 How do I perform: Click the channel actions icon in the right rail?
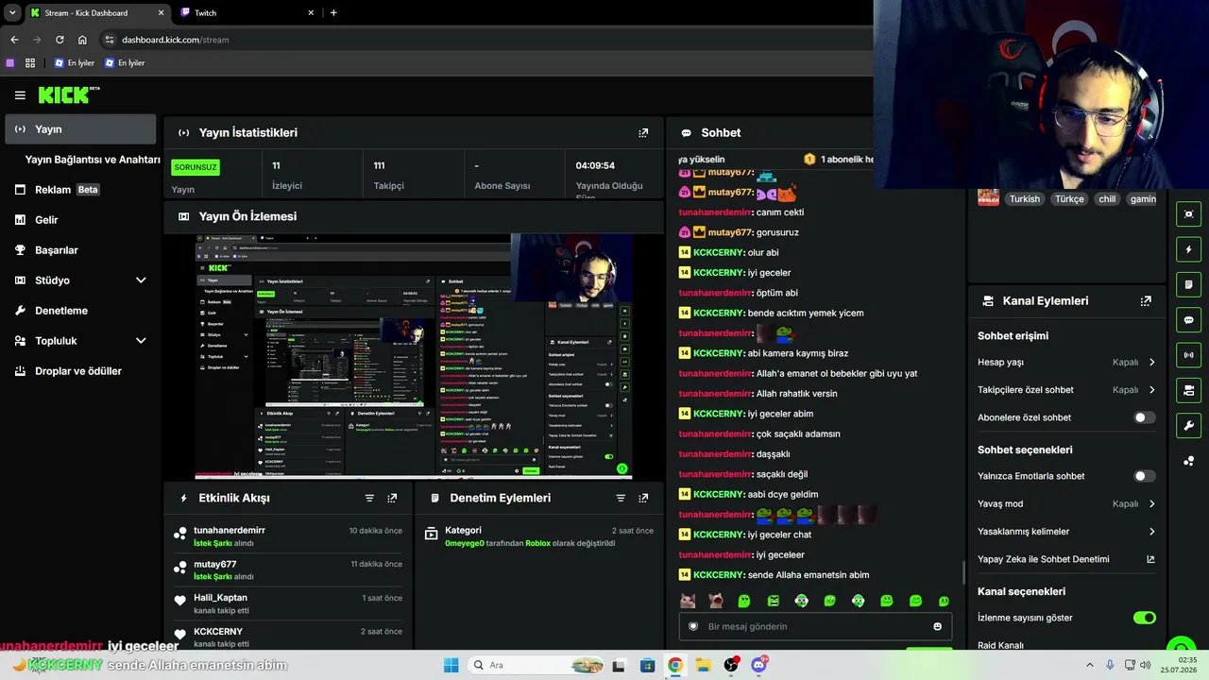point(1188,390)
